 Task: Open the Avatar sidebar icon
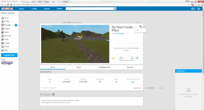click(3, 32)
